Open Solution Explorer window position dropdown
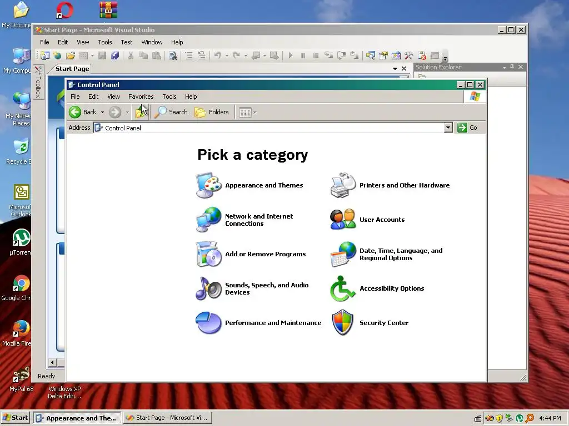569x426 pixels. [x=505, y=67]
